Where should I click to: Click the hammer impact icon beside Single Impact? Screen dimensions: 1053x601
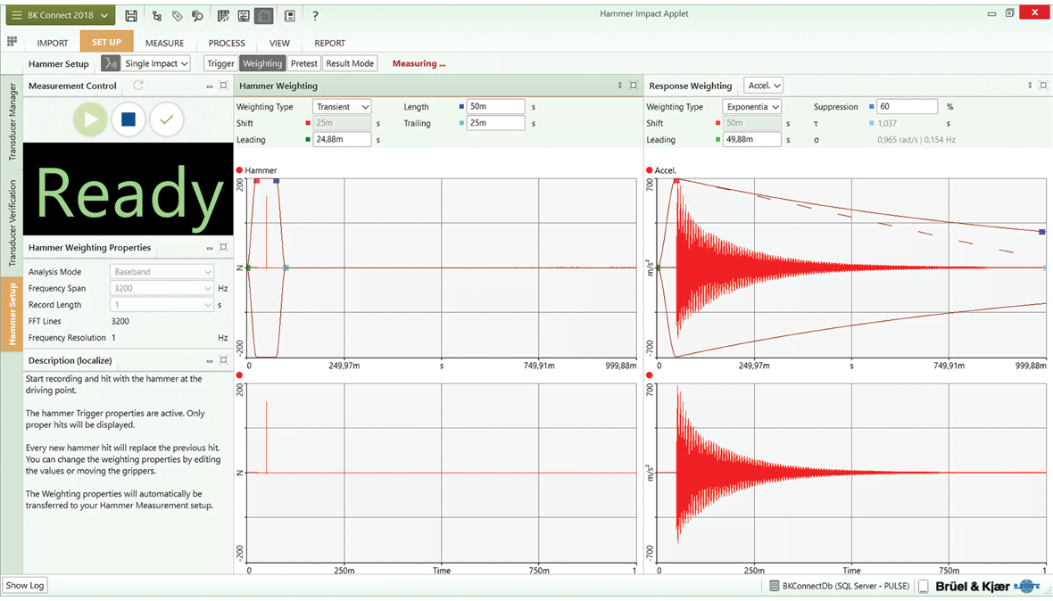110,63
